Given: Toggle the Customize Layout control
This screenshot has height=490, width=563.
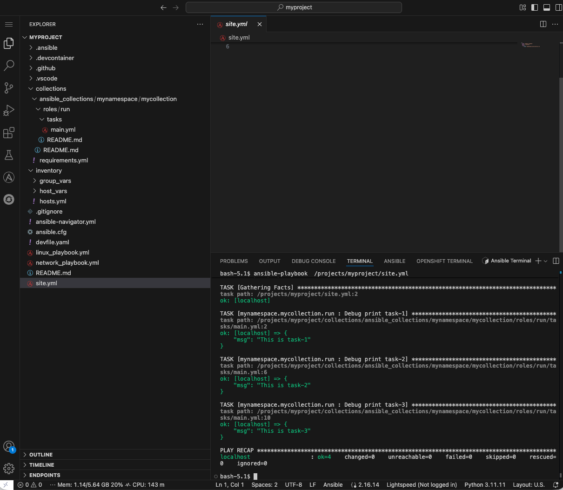Looking at the screenshot, I should coord(523,7).
